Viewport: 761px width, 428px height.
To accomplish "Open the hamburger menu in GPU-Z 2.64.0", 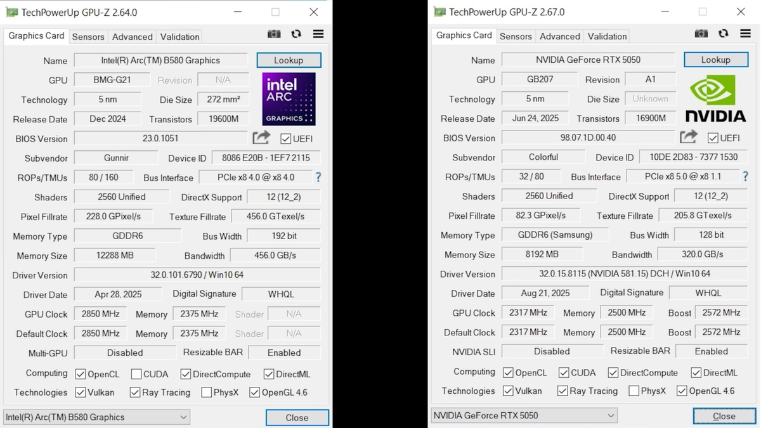I will [x=318, y=34].
